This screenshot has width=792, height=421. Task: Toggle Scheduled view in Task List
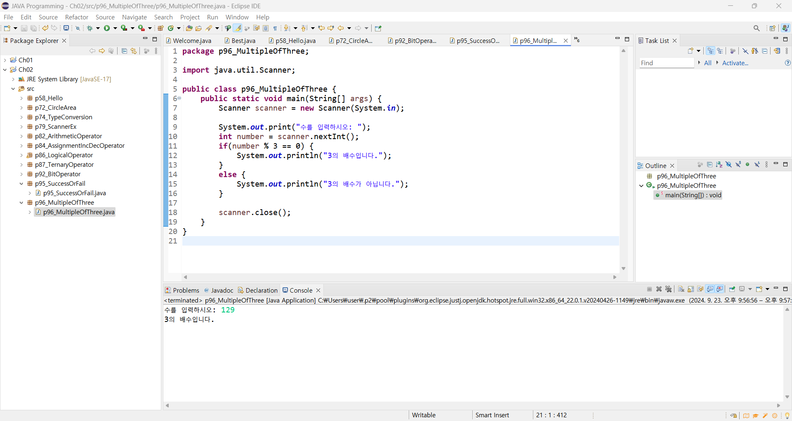(720, 51)
